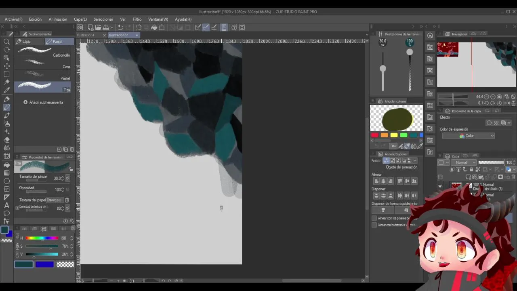The width and height of the screenshot is (517, 291).
Task: Select the Balloon tool
Action: (7, 213)
